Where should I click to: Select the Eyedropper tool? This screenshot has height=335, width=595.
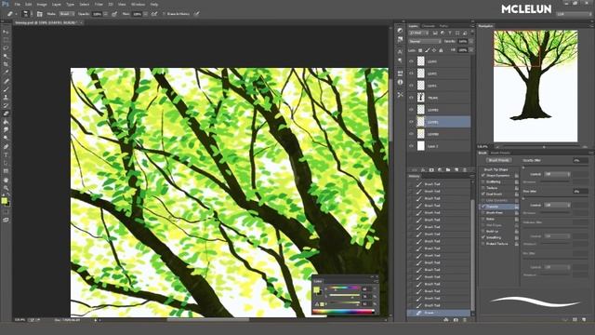[6, 73]
